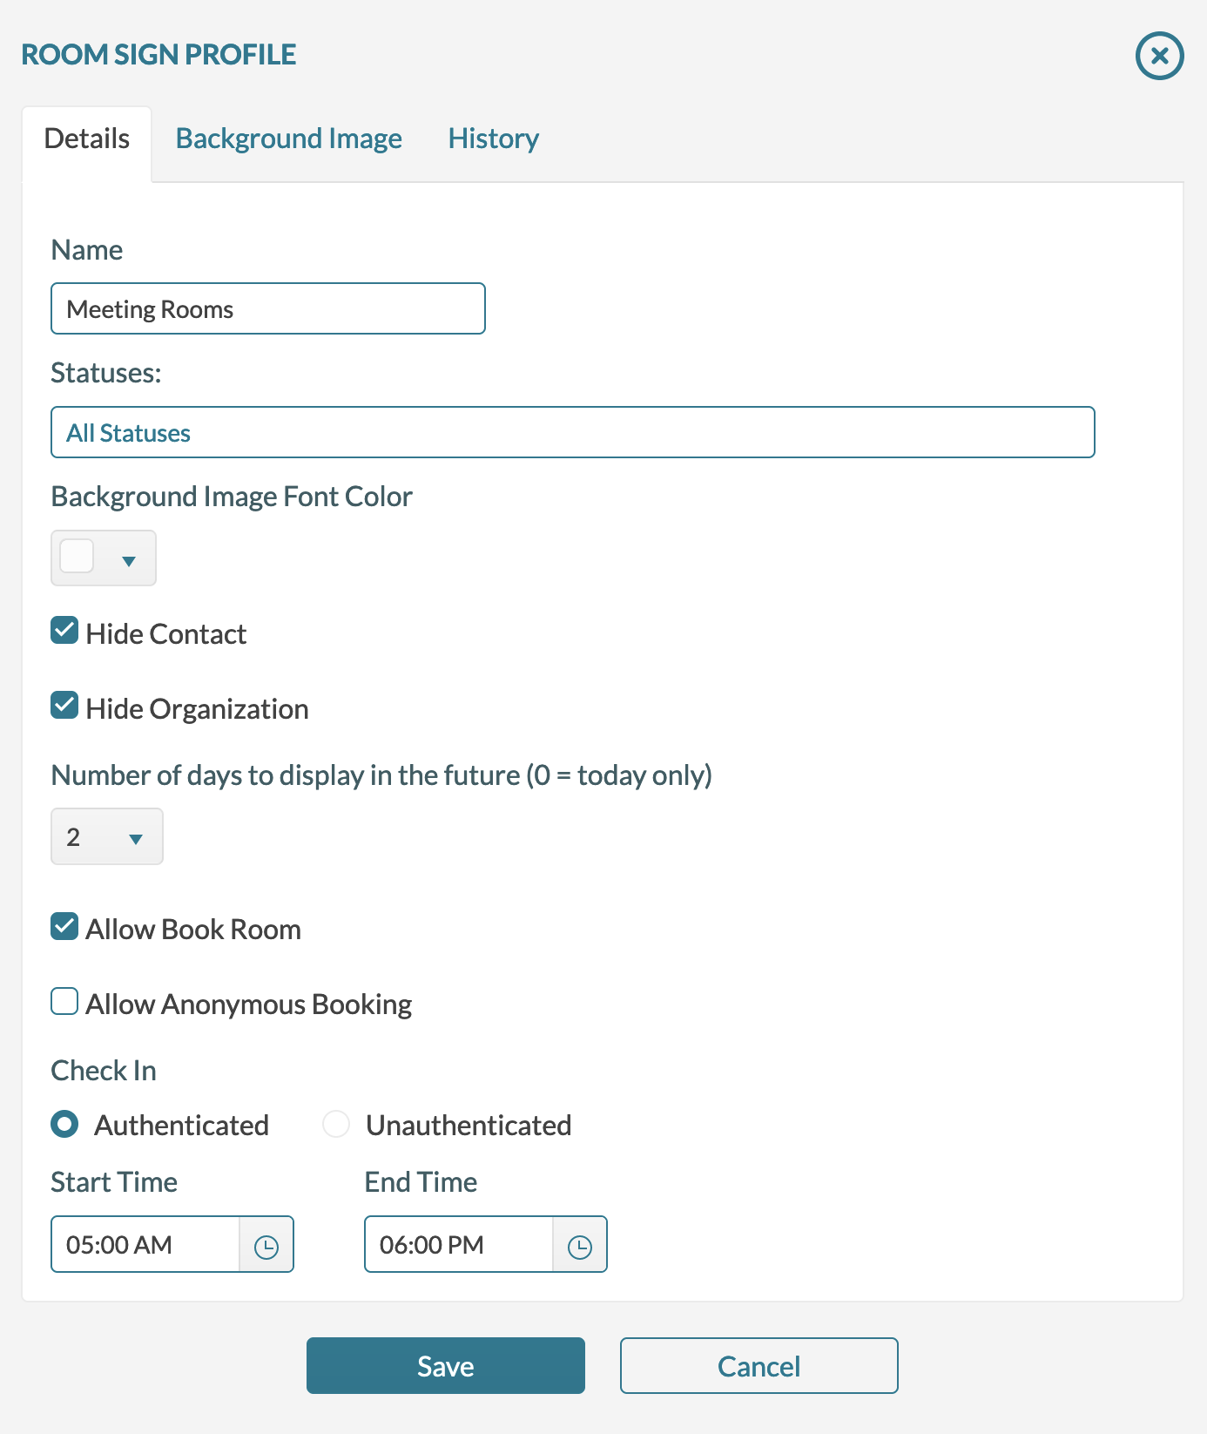Switch to the Background Image tab

point(288,139)
